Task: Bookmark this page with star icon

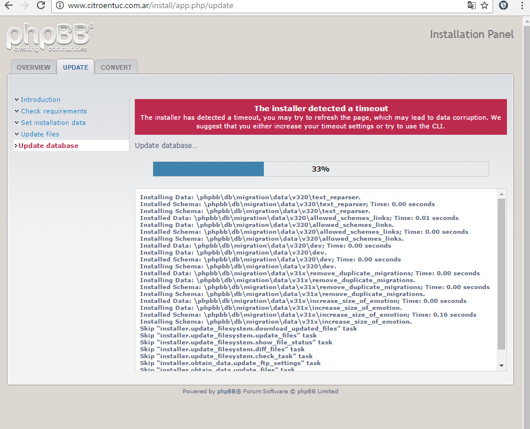Action: [484, 6]
